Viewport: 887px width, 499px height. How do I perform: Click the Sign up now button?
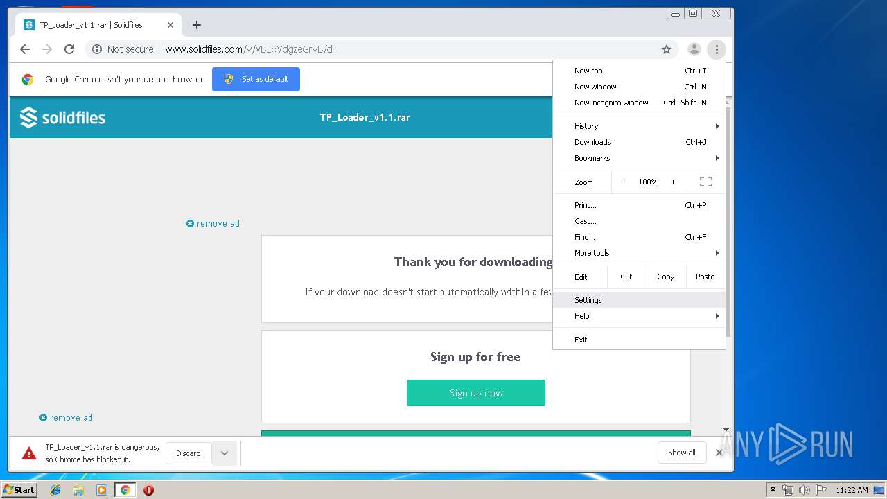point(476,393)
